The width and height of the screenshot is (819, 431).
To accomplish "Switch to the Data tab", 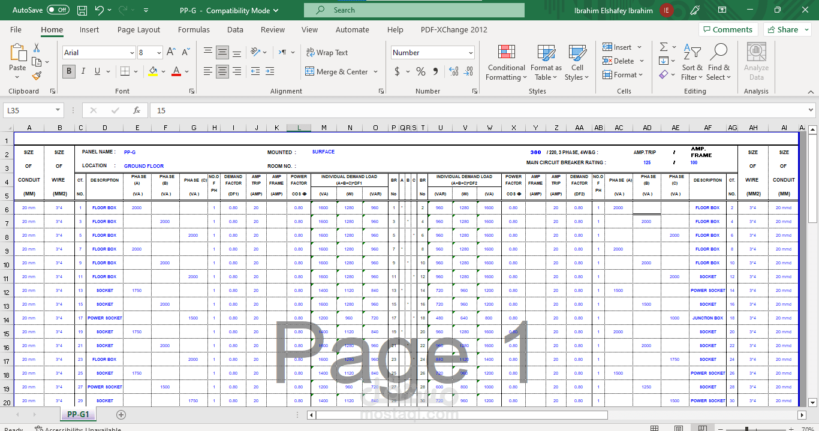I will pyautogui.click(x=235, y=29).
